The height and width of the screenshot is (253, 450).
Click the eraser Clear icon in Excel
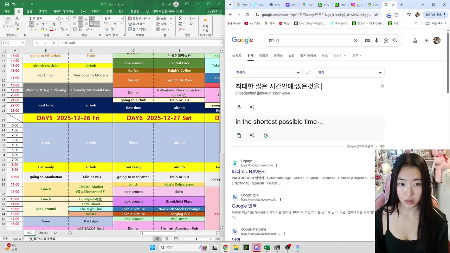coord(180,29)
